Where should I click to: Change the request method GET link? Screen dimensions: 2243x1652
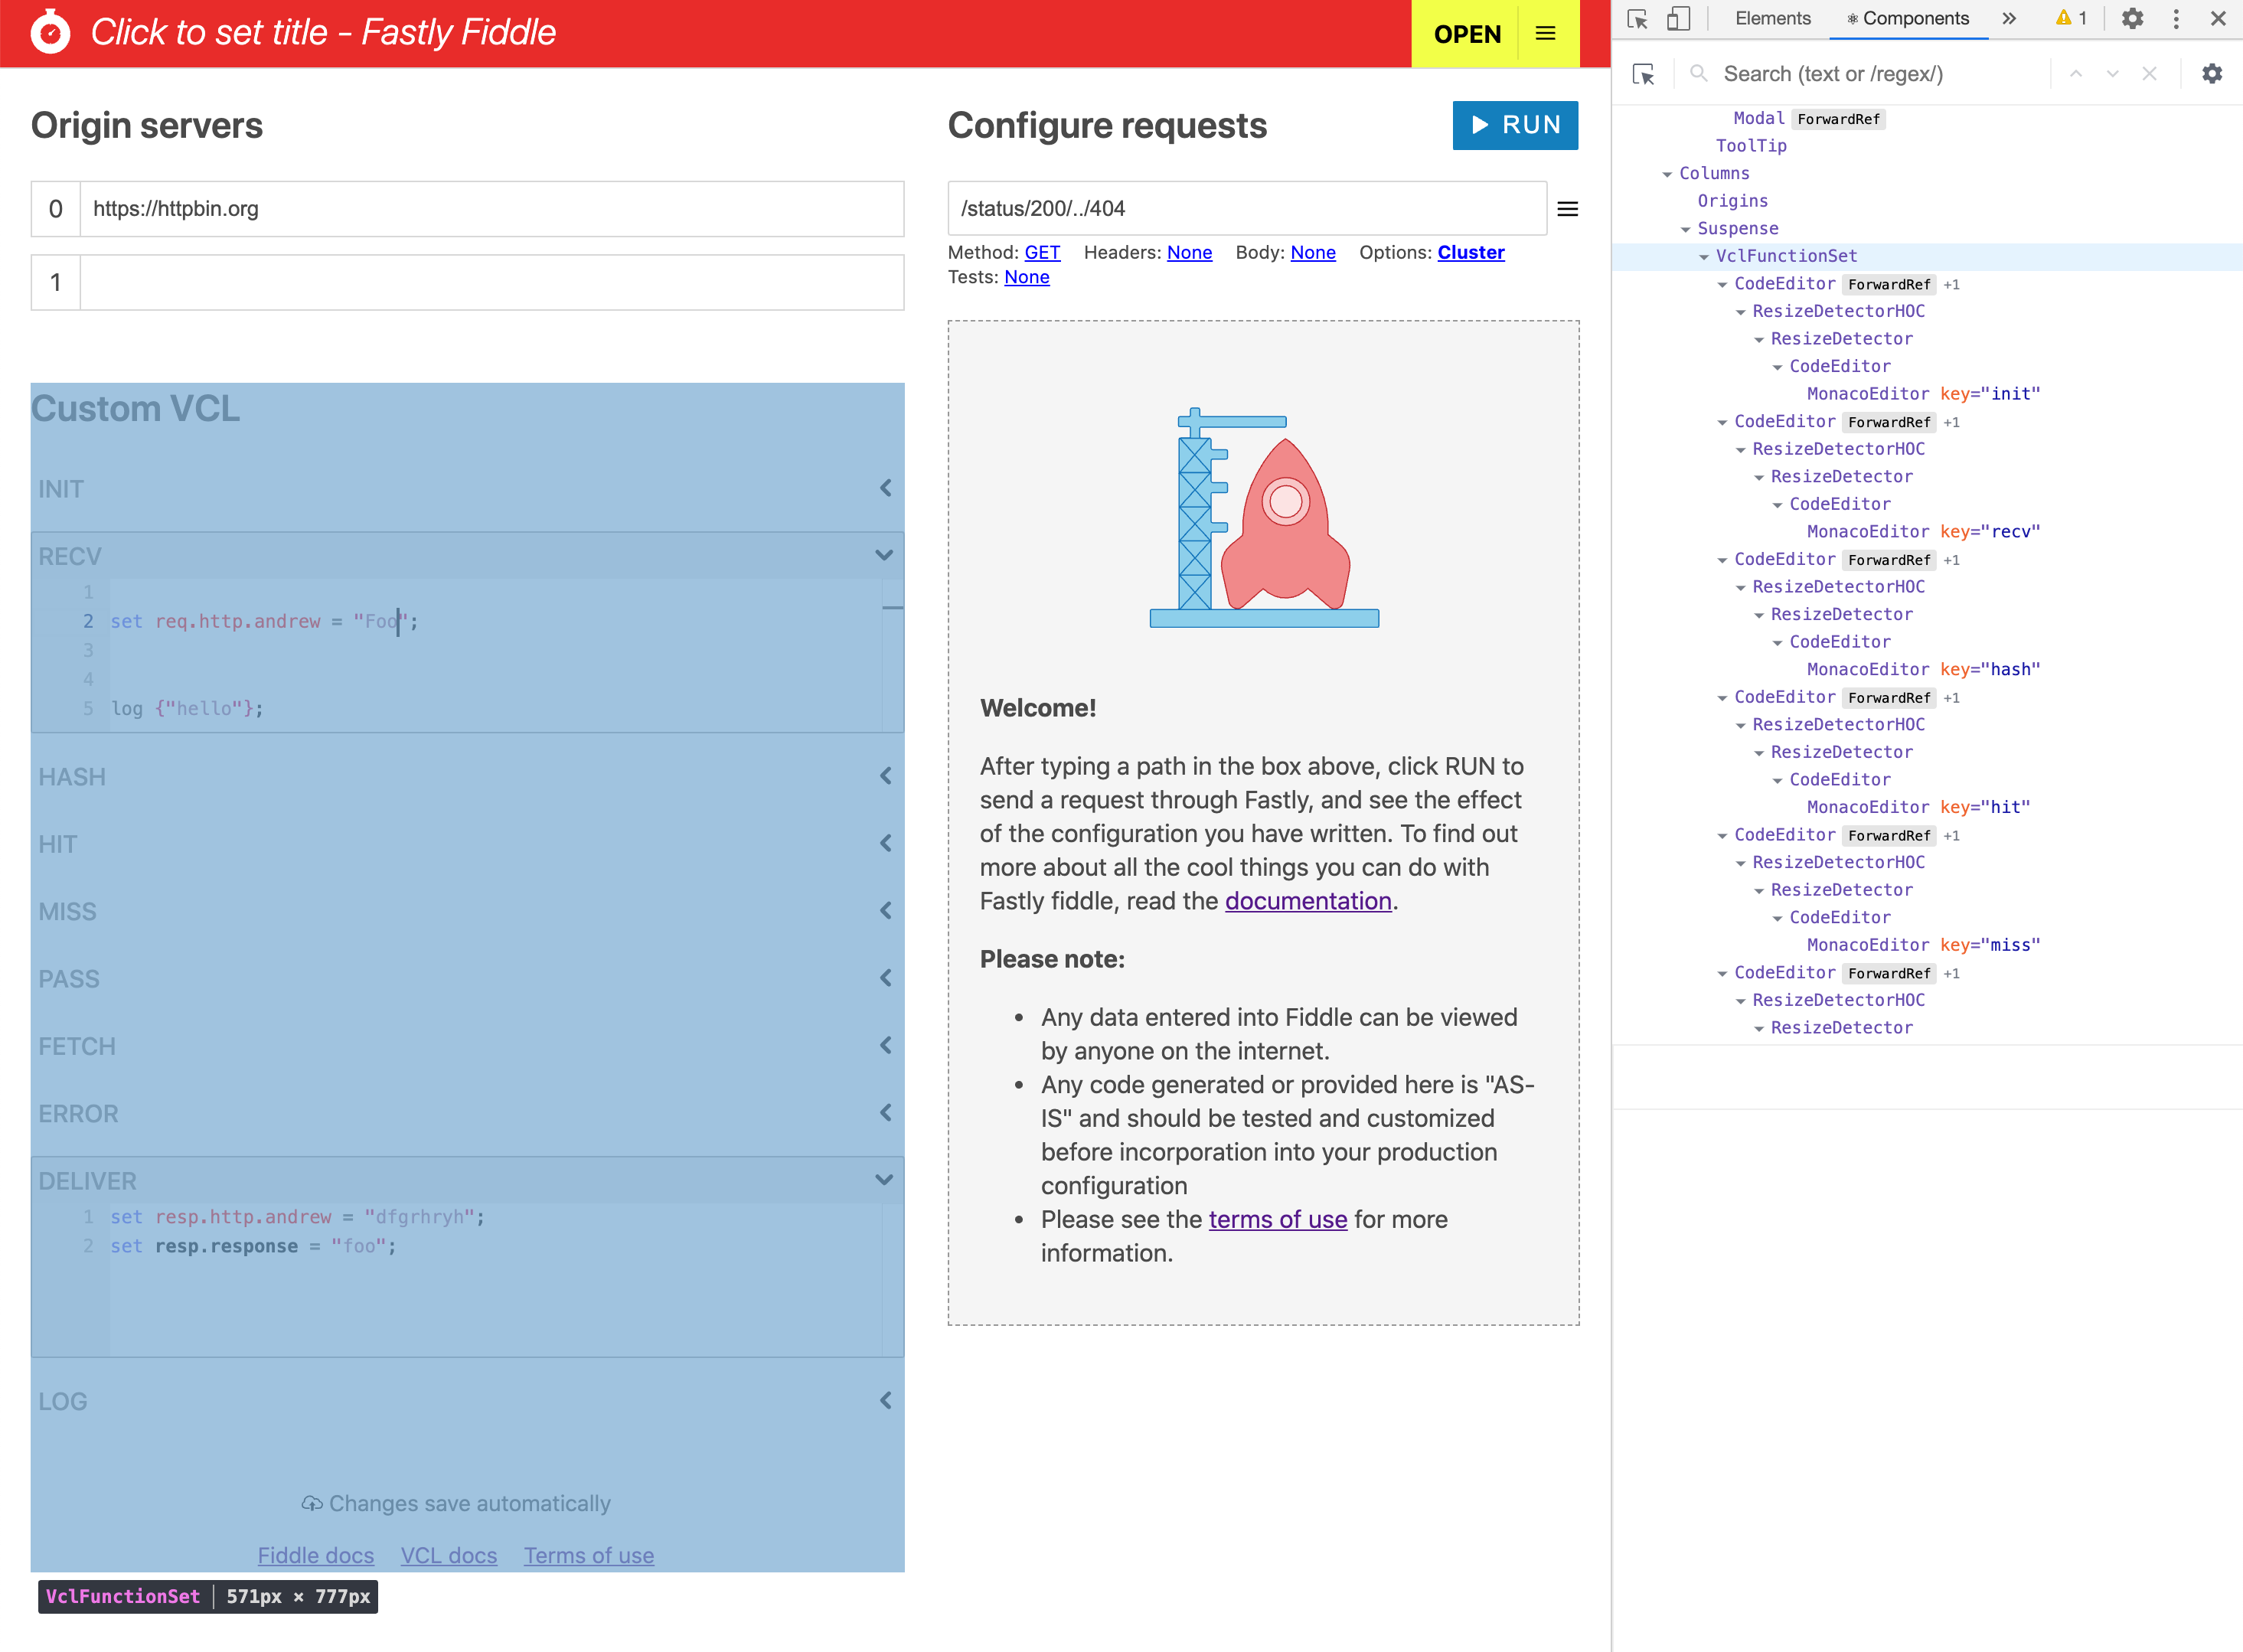[x=1042, y=253]
